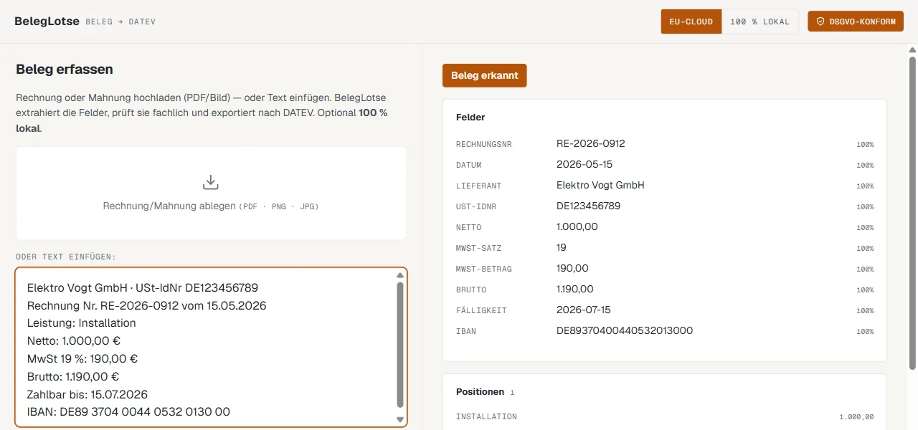Select the USt-IdNr value DE123456789
Viewport: 918px width, 430px height.
coord(588,206)
